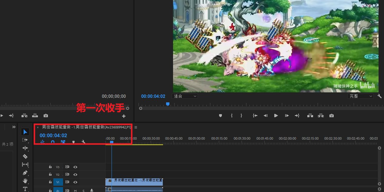The height and width of the screenshot is (192, 384).
Task: Click the Source monitor zoom bar right handle
Action: [128, 108]
